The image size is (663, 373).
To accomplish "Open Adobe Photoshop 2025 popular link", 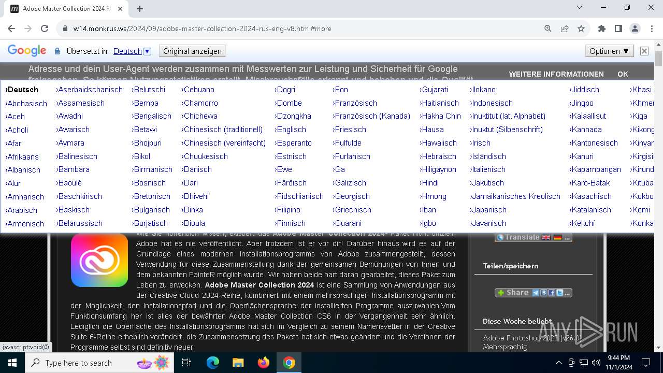I will click(x=532, y=342).
